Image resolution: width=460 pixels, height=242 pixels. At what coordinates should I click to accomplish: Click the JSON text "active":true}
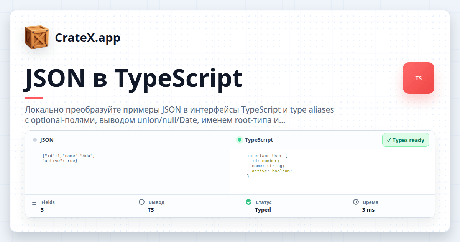pyautogui.click(x=60, y=161)
